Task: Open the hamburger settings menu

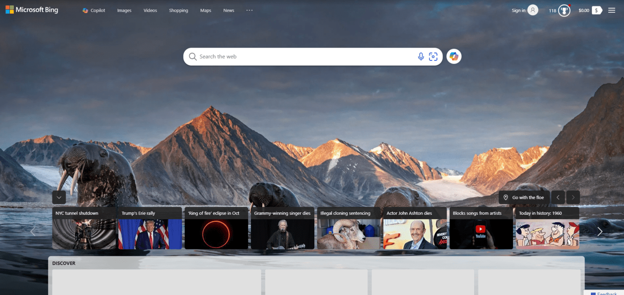Action: click(612, 10)
